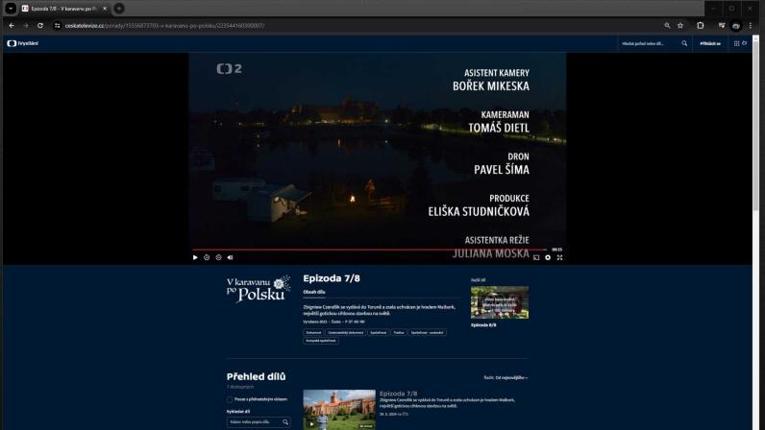
Task: Click the Přihlásit se button
Action: [x=710, y=43]
